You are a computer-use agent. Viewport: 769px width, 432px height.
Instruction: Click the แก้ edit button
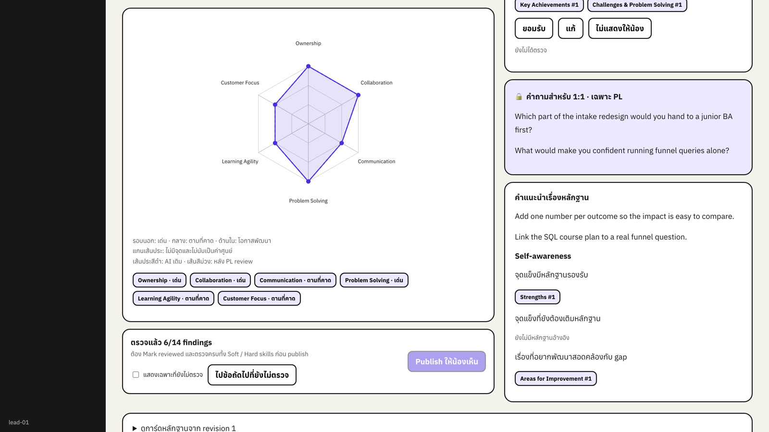coord(571,28)
